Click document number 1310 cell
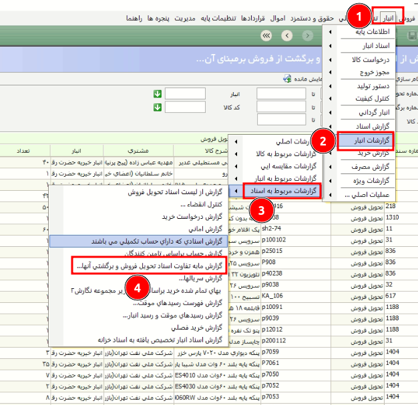418x405 pixels. pos(392,218)
